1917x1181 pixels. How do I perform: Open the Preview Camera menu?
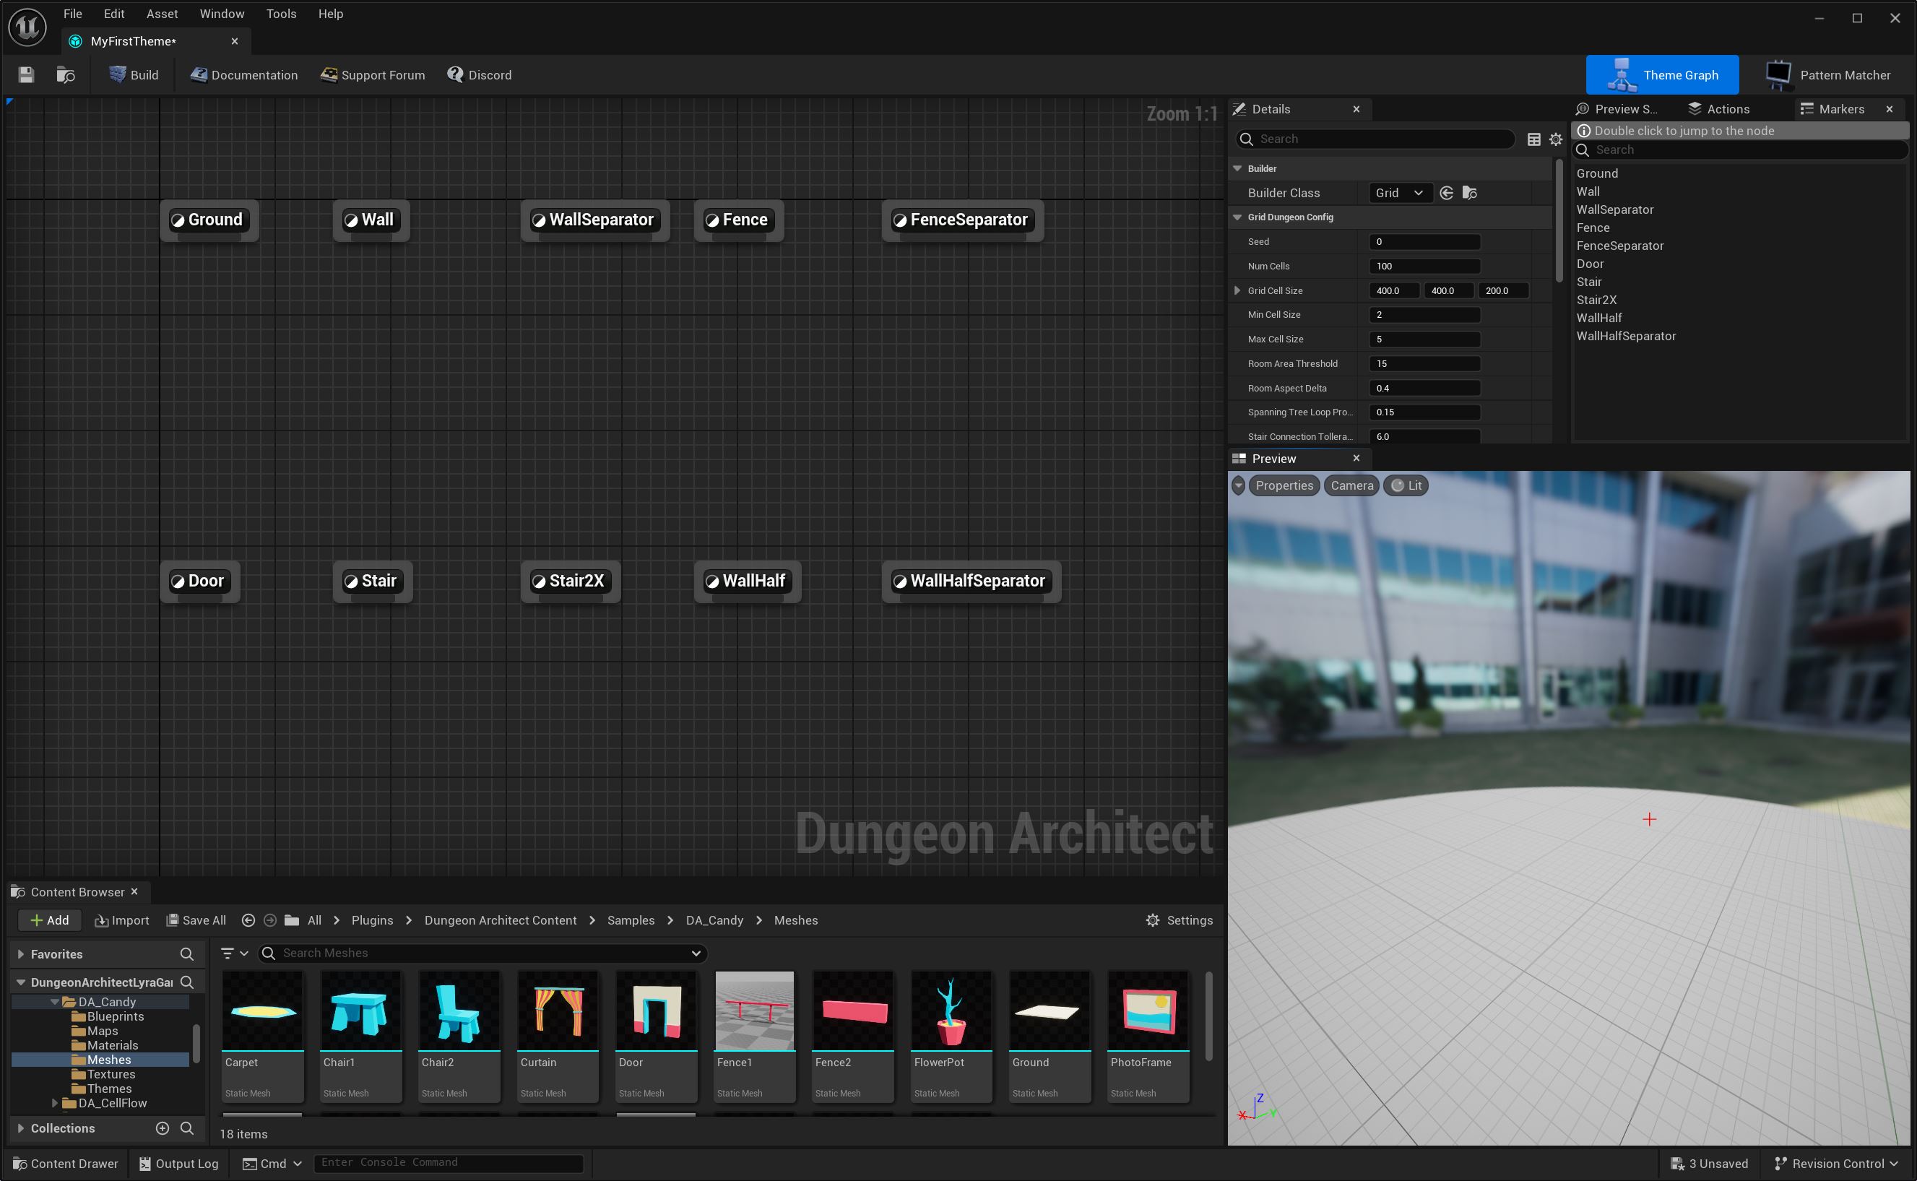point(1351,486)
